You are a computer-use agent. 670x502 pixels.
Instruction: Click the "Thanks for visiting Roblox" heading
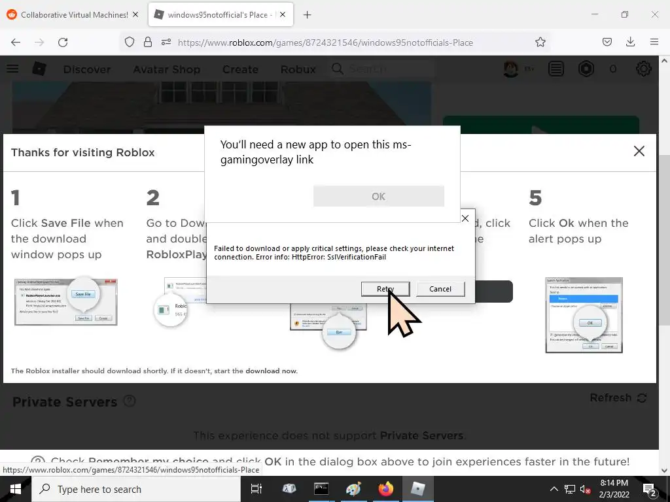coord(83,152)
